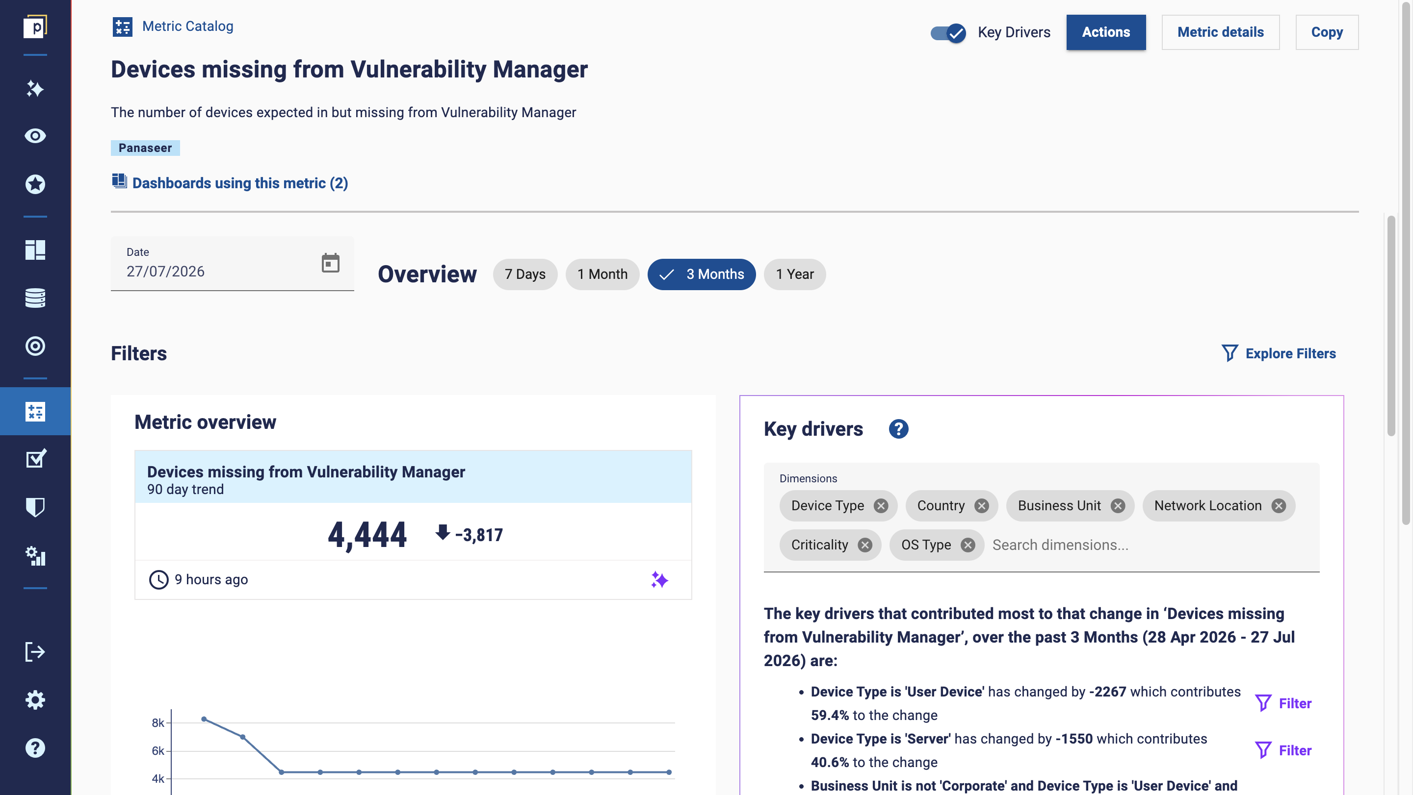Click the Panaseer logo icon in sidebar
Screen dimensions: 1413x795
pos(35,26)
